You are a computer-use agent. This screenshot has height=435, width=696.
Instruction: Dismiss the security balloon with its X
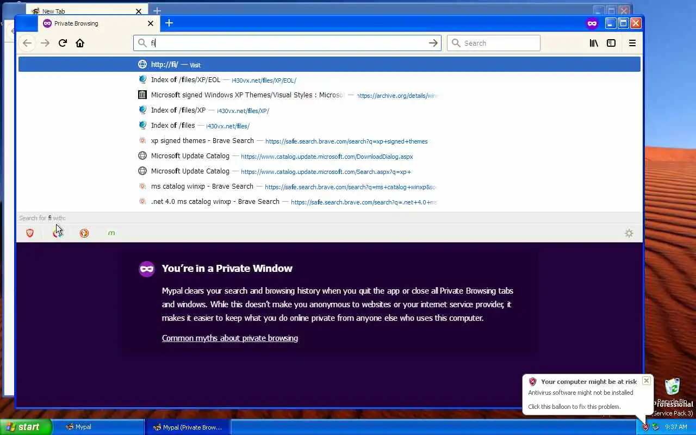[646, 381]
